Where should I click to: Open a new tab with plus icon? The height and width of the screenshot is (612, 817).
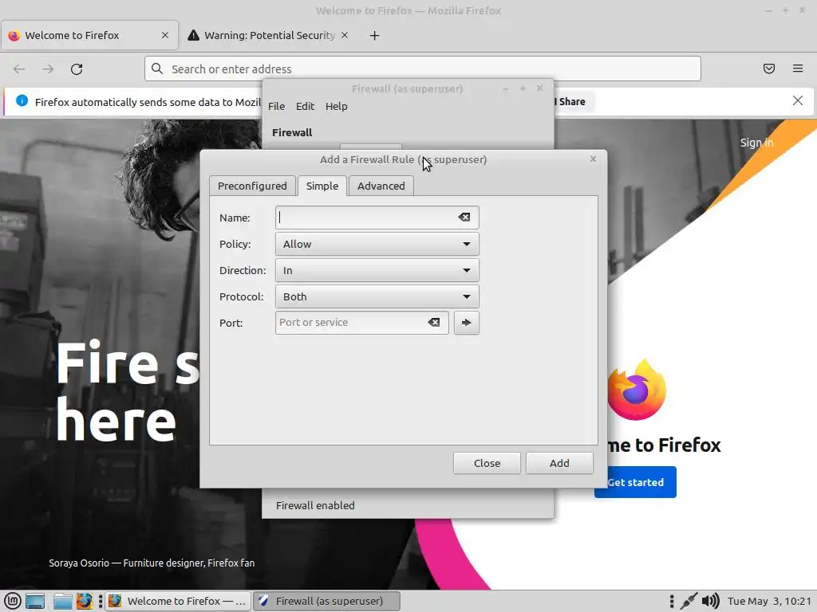coord(375,35)
